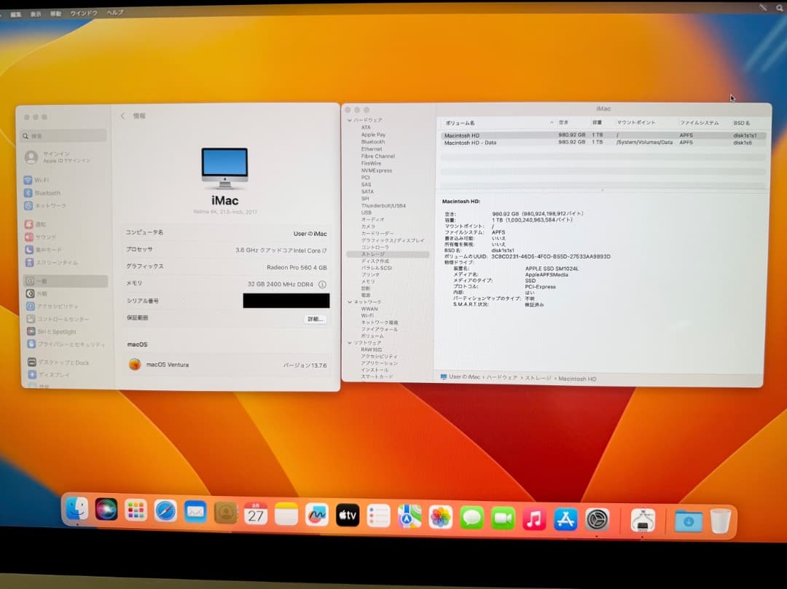Select Ethernet in the hardware list
The image size is (787, 589).
point(372,149)
